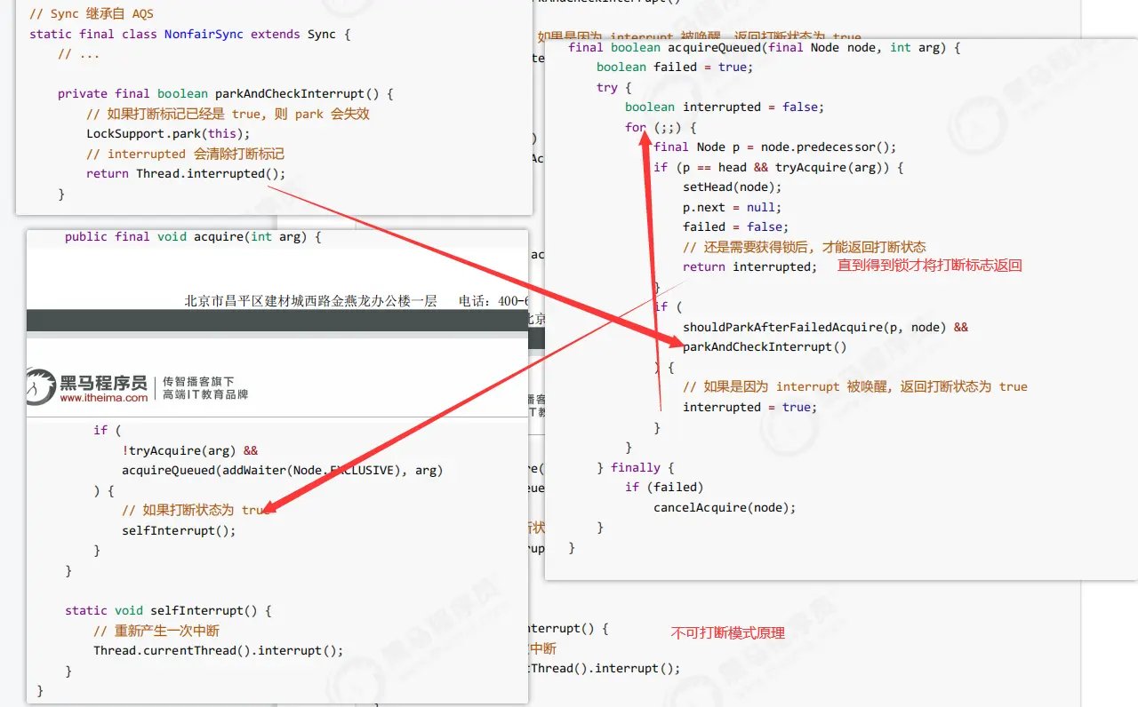Click 'acquireQueued(addWaiter(Node.EXCLUSIVE), arg)' call
The image size is (1138, 707).
tap(282, 470)
